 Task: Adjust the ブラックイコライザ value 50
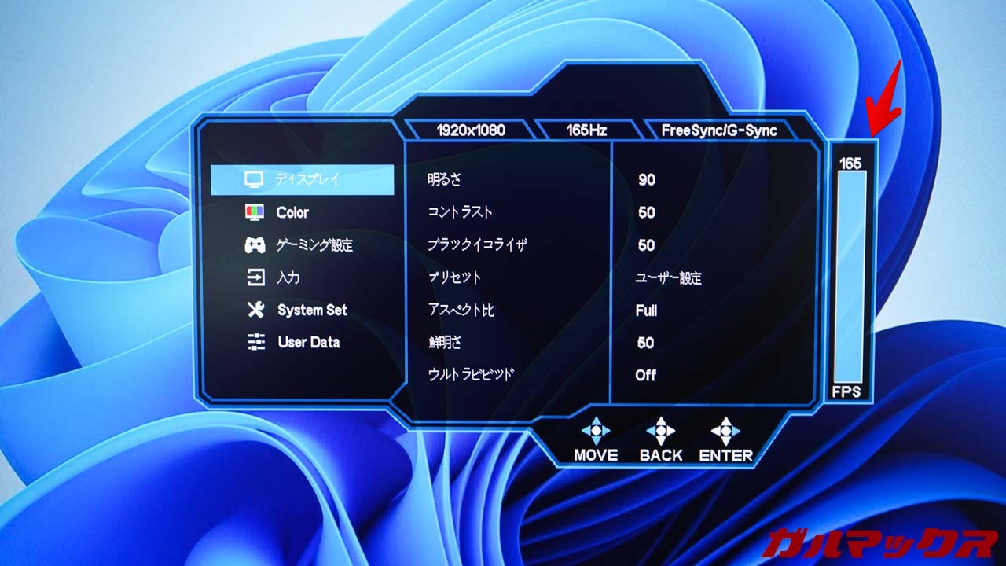(x=646, y=245)
